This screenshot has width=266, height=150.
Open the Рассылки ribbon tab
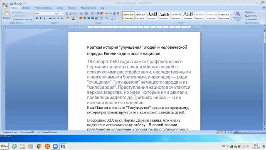point(72,8)
